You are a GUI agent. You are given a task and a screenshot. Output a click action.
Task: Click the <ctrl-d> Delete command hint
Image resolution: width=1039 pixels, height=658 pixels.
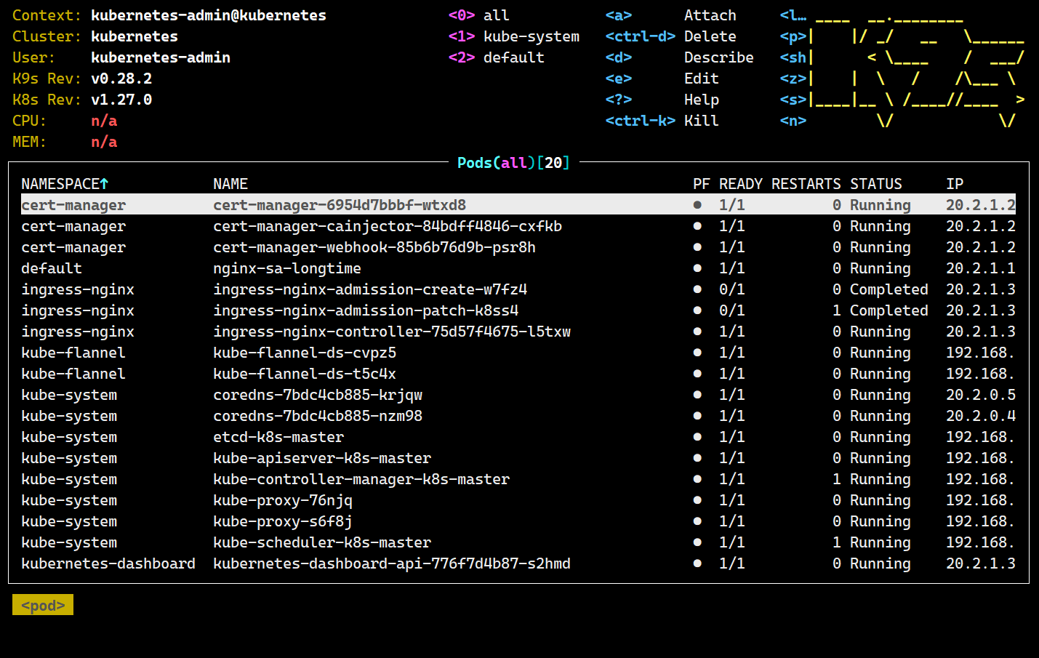pyautogui.click(x=671, y=36)
